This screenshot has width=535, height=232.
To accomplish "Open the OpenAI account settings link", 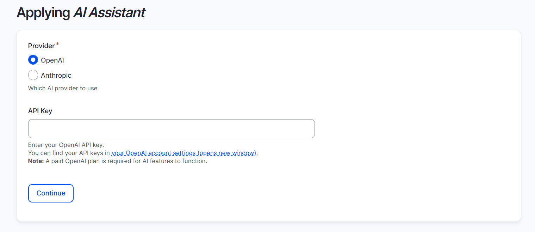I will pyautogui.click(x=184, y=153).
